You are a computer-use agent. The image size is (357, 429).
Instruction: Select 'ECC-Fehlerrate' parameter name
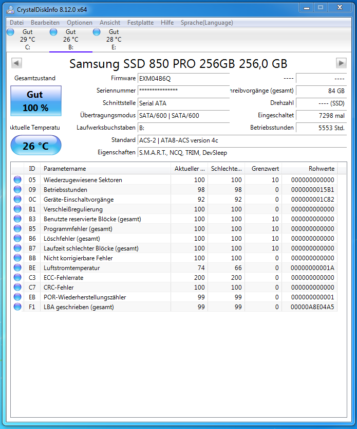pos(63,278)
